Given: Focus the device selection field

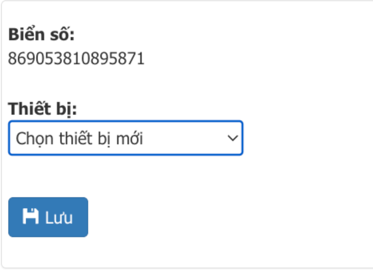Looking at the screenshot, I should click(126, 138).
